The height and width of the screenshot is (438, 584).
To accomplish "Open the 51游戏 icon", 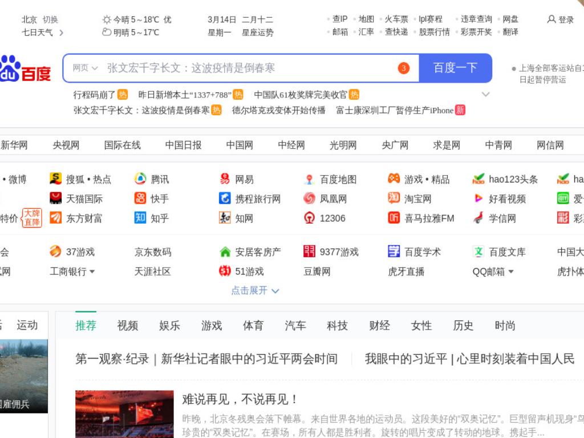I will click(225, 271).
